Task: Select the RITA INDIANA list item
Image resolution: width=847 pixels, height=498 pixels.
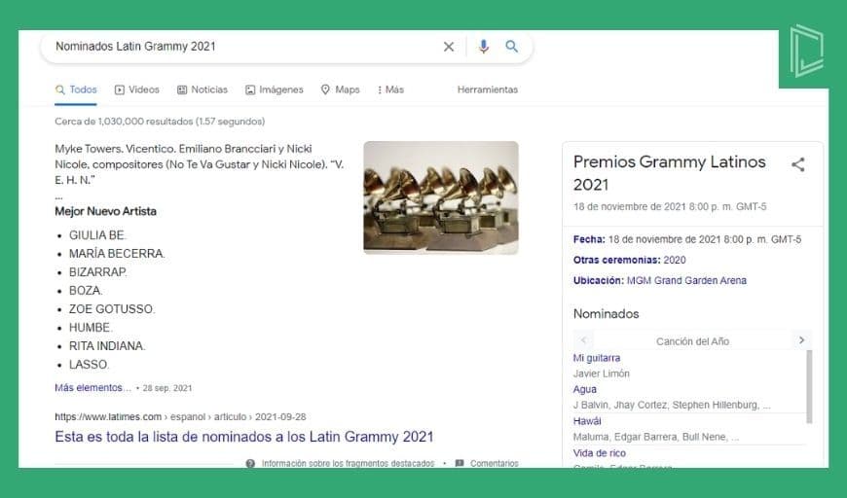Action: point(107,346)
